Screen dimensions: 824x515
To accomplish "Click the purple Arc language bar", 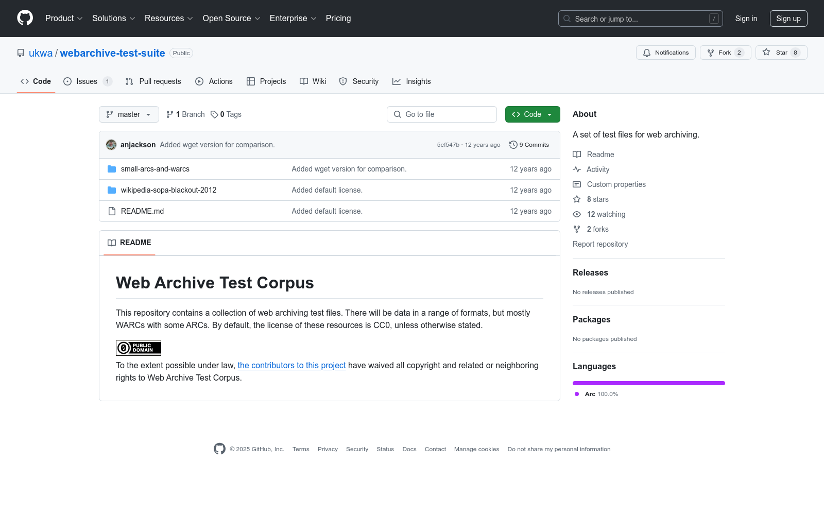I will [x=649, y=383].
